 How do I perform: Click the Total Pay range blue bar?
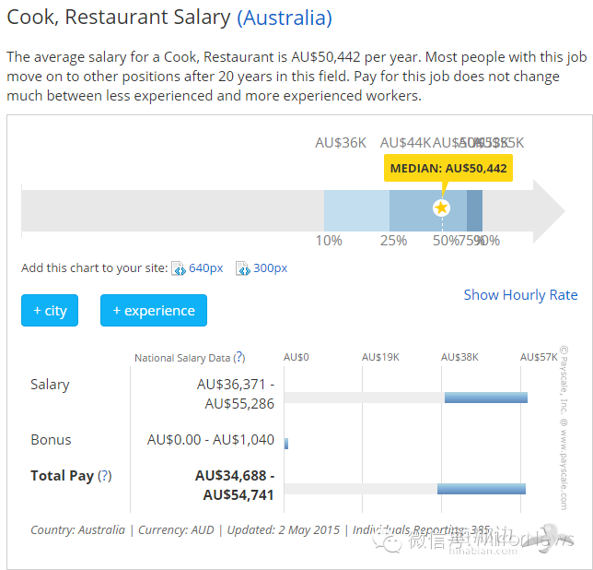tap(482, 489)
